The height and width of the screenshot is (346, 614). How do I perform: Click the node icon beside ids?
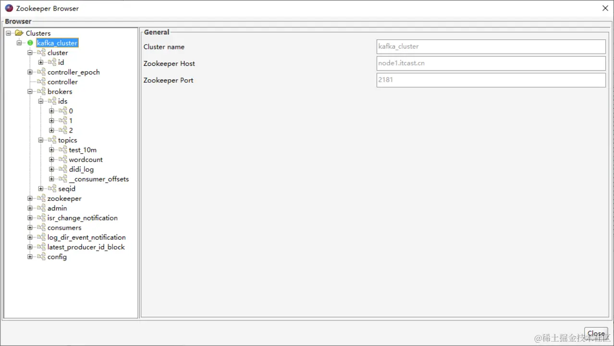click(52, 101)
